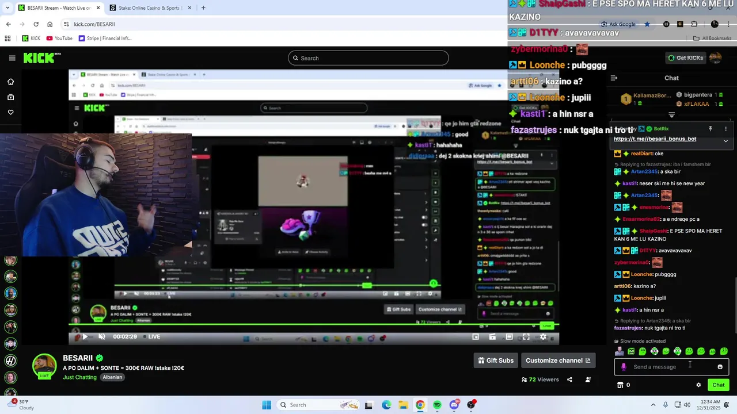Play the stream video
This screenshot has height=414, width=737.
tap(85, 337)
